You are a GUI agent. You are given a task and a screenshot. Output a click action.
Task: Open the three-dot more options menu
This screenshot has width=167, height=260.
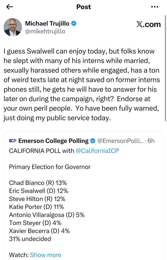[155, 7]
